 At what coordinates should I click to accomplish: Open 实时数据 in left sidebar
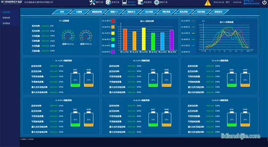(6, 23)
